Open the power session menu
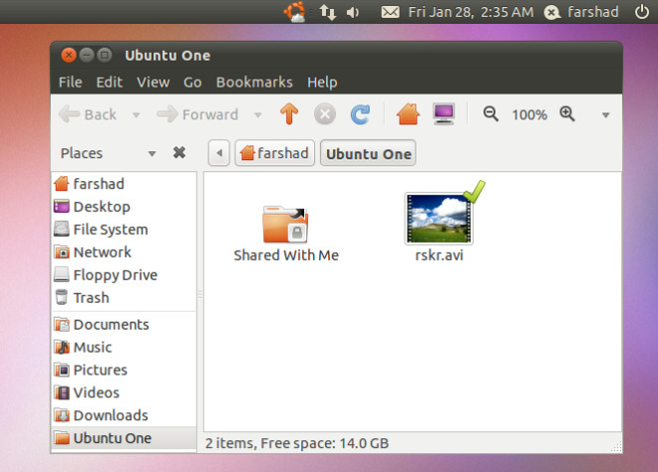This screenshot has height=472, width=658. pos(642,12)
